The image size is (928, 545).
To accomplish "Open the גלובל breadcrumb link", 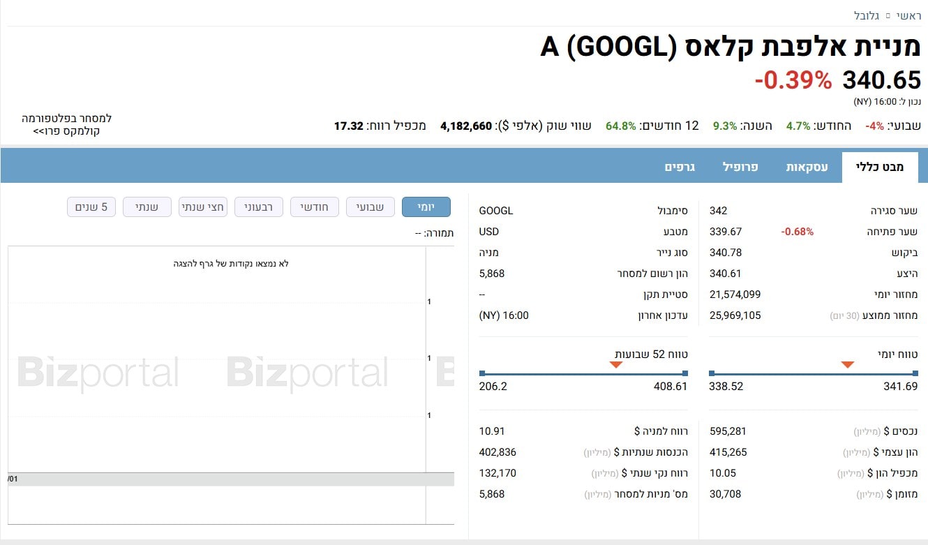I will (x=868, y=15).
